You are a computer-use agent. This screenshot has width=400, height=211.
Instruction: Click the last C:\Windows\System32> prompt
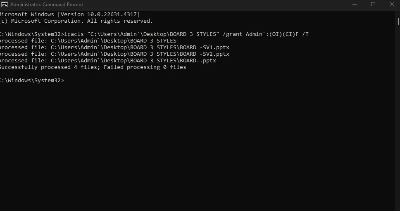(x=32, y=81)
